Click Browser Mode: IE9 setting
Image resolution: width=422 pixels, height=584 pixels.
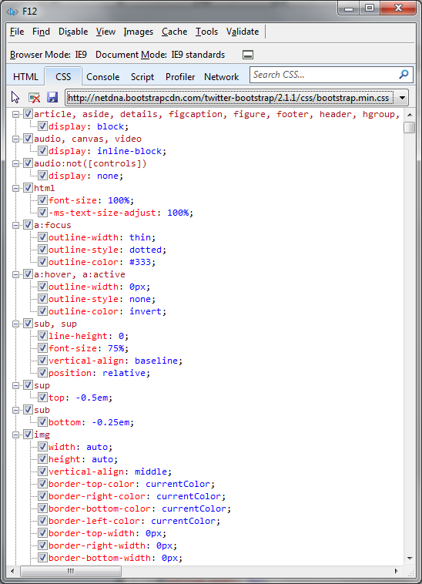[x=49, y=55]
